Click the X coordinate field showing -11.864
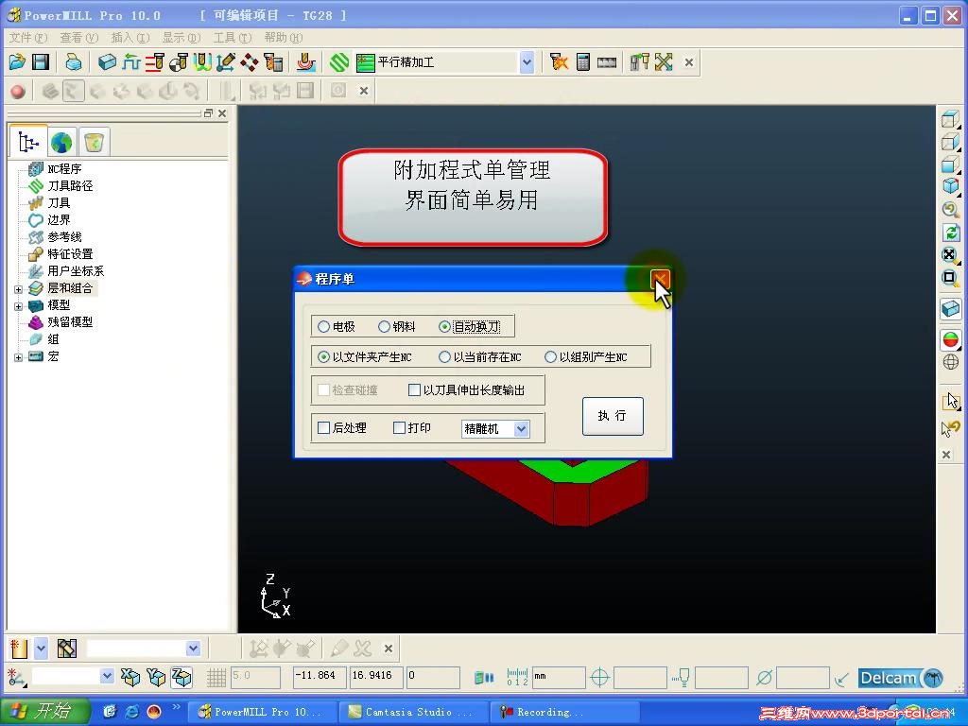Viewport: 968px width, 726px height. click(320, 677)
